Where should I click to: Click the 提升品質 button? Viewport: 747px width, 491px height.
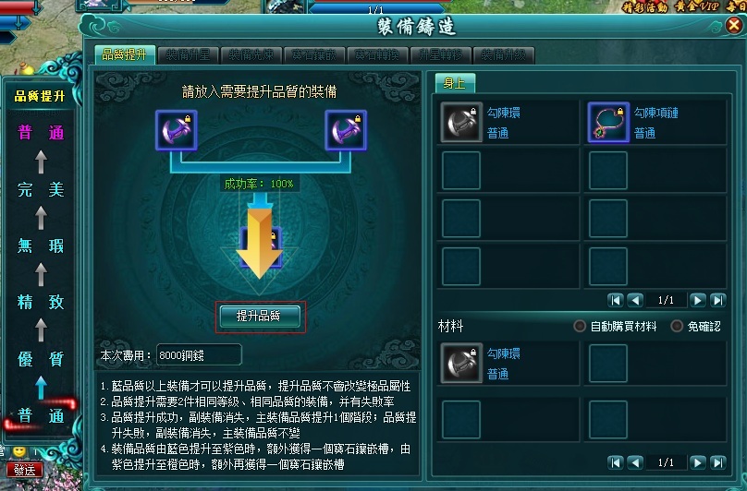pos(260,316)
